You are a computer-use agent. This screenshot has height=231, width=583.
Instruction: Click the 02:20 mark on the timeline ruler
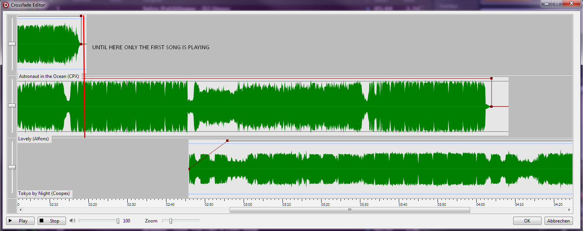coord(93,204)
